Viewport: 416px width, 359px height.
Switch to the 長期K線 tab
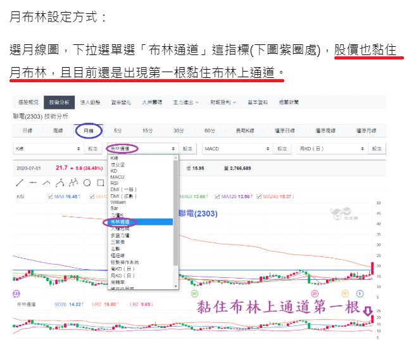(x=245, y=130)
